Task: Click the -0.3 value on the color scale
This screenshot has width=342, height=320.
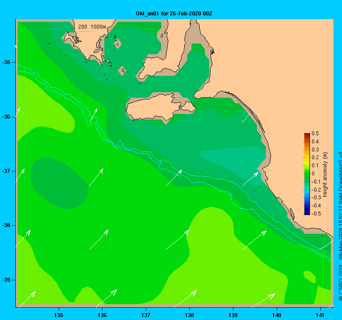Action: [316, 198]
